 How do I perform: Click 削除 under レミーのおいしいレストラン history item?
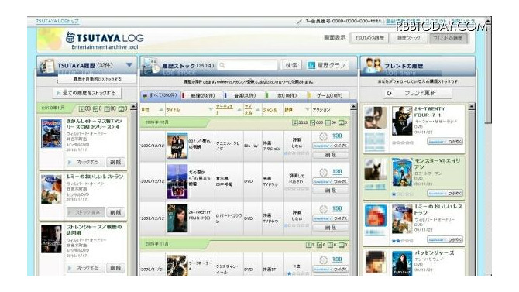(115, 212)
